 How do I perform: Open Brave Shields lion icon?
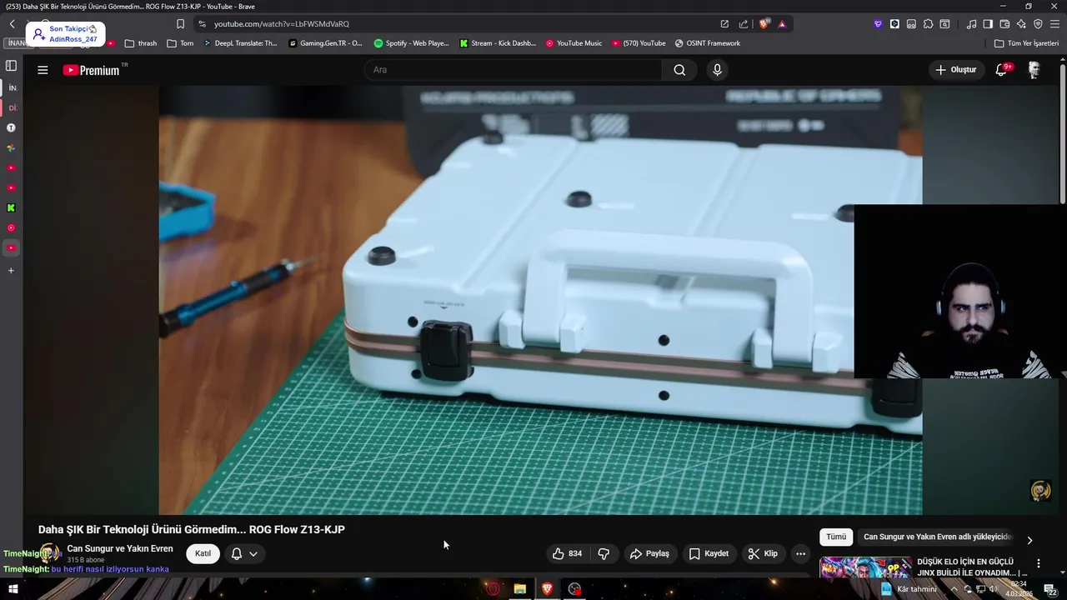point(763,24)
